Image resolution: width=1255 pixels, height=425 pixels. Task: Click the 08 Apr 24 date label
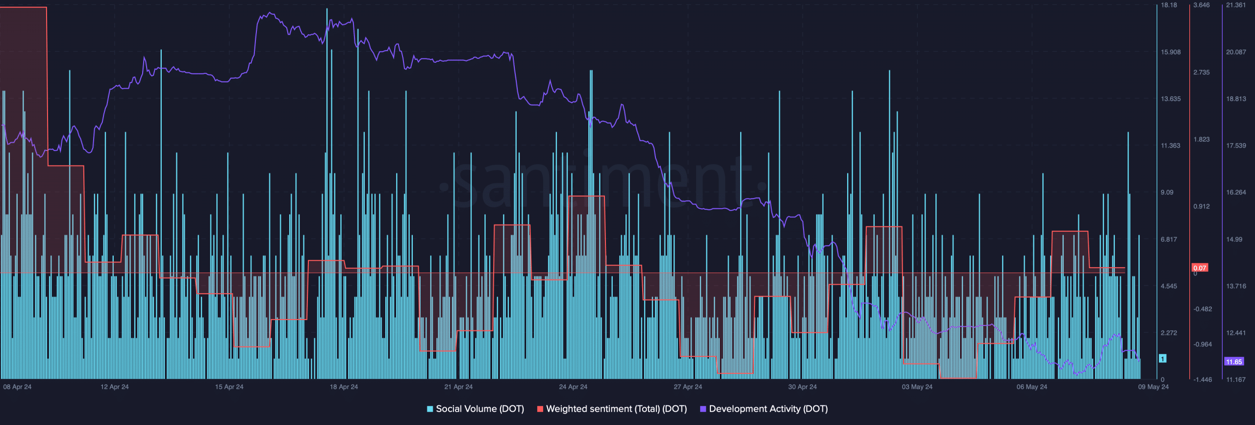[x=17, y=387]
